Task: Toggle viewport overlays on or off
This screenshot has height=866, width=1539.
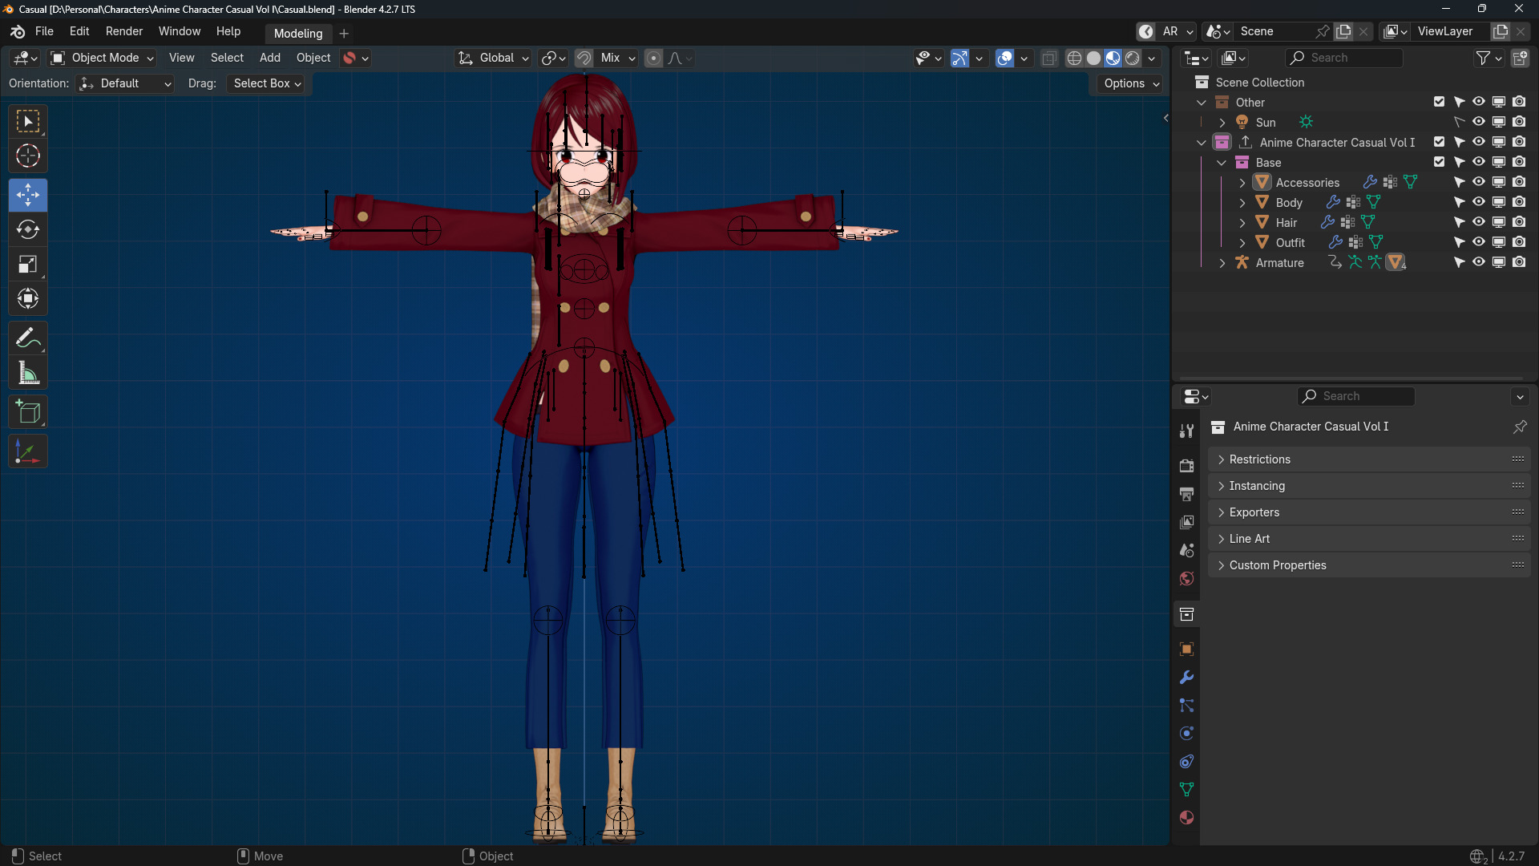Action: tap(1004, 58)
